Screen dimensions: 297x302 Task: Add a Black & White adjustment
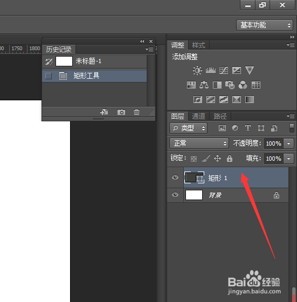217,85
